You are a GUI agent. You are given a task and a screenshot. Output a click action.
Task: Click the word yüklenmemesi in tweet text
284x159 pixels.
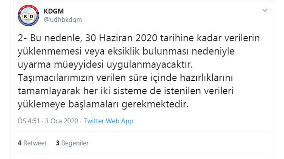pos(49,52)
